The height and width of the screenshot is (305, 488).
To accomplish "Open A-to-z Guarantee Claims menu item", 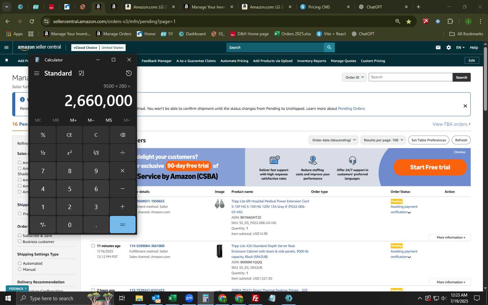I will (196, 61).
